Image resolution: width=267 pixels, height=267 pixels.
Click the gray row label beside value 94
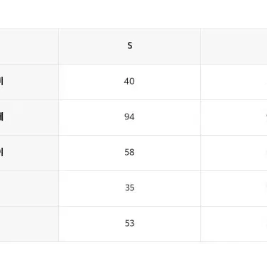(x=29, y=117)
